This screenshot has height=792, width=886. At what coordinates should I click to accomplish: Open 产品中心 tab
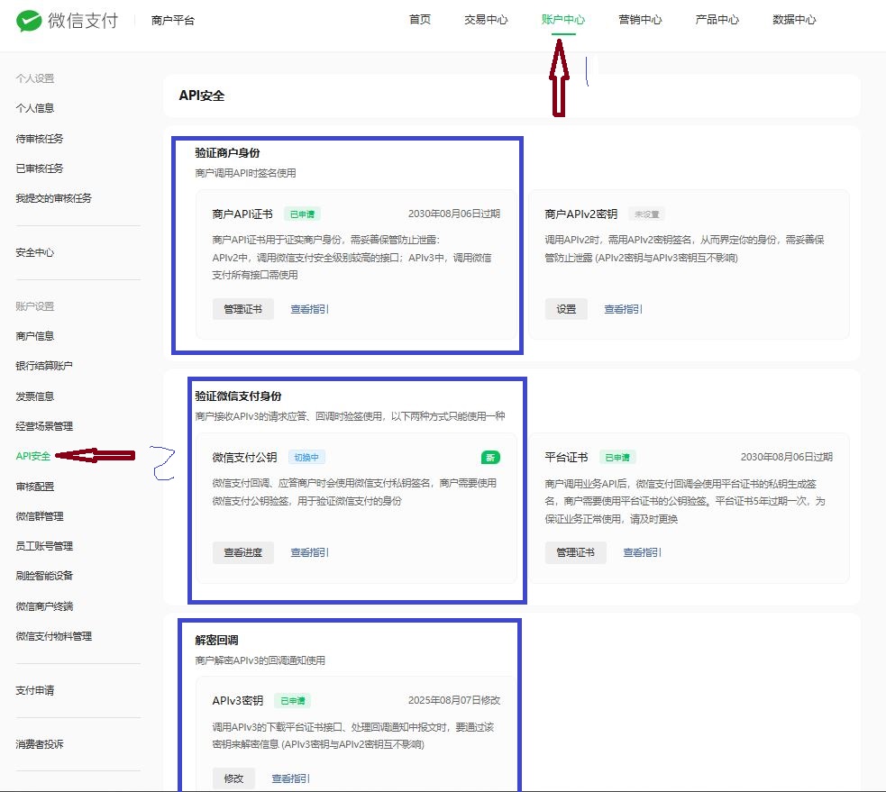click(x=717, y=20)
